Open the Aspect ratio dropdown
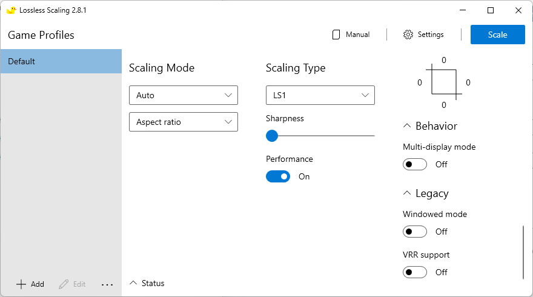Viewport: 533px width, 297px height. pos(184,122)
